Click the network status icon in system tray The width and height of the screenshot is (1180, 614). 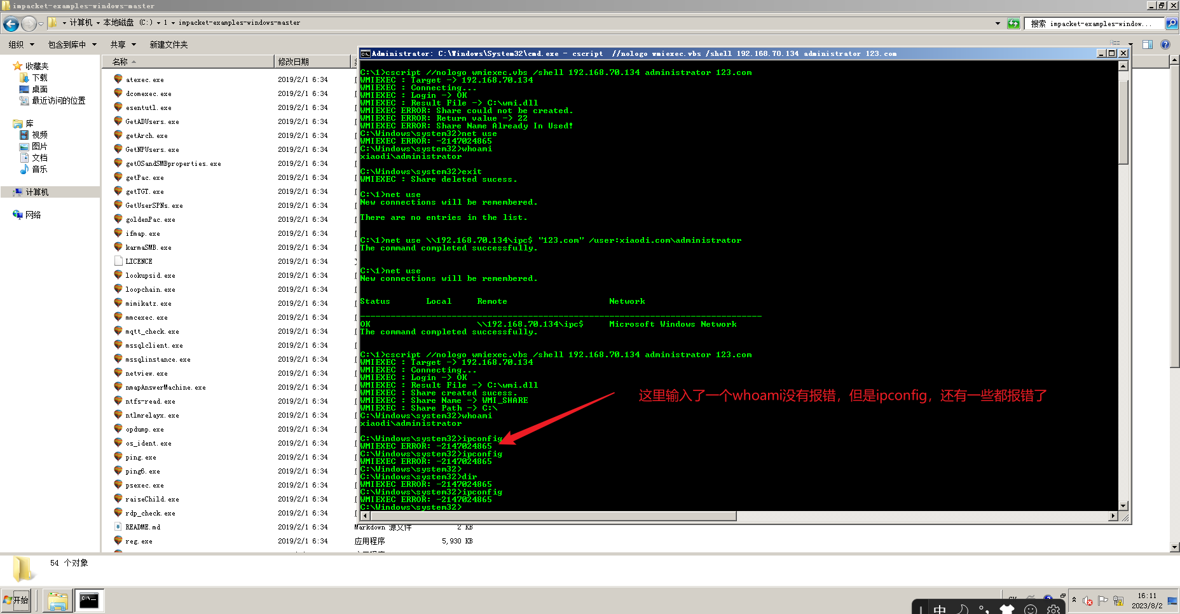pos(1118,602)
